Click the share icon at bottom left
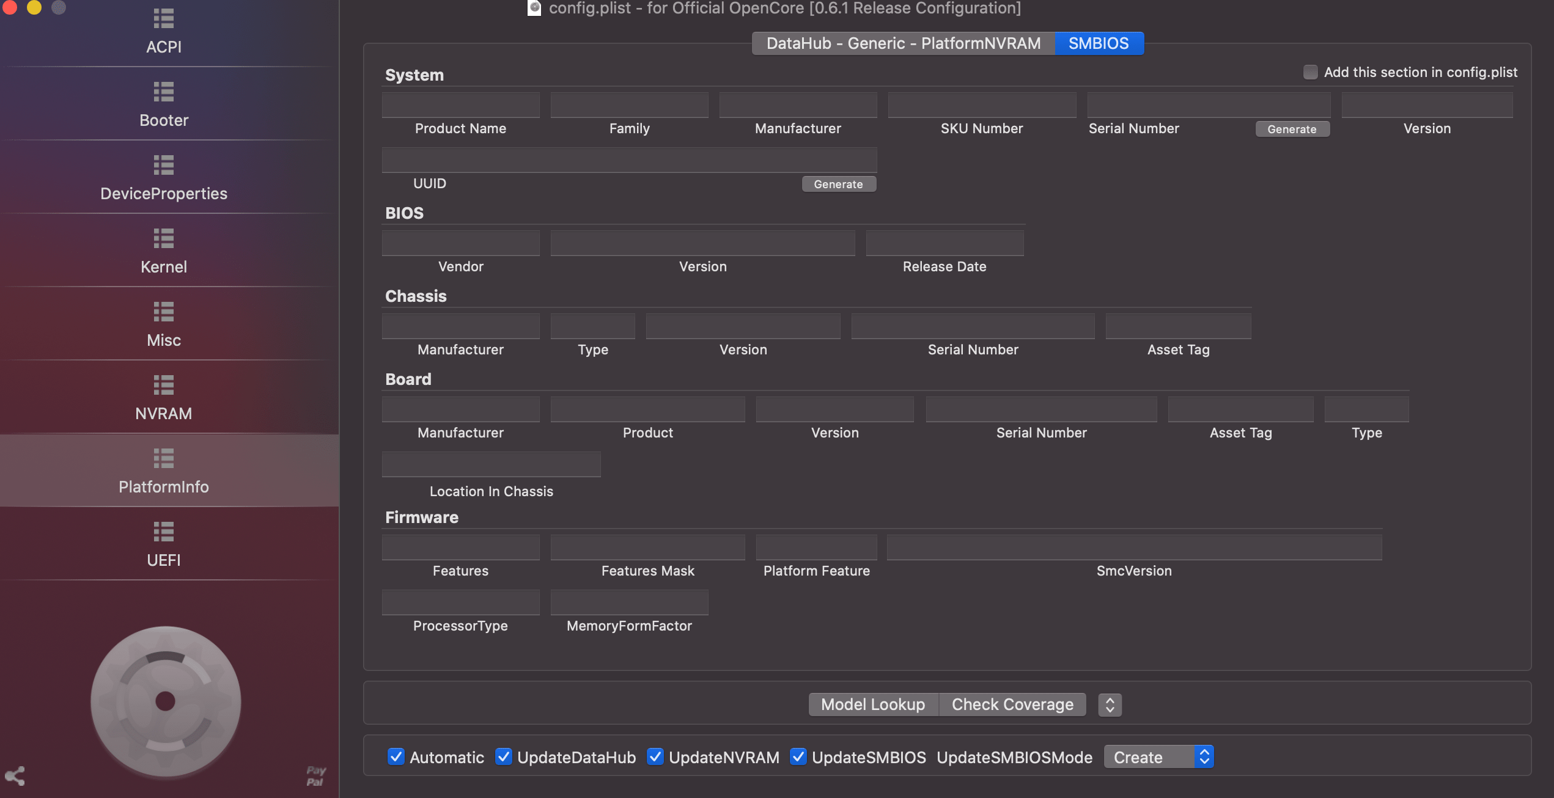1554x798 pixels. coord(15,776)
